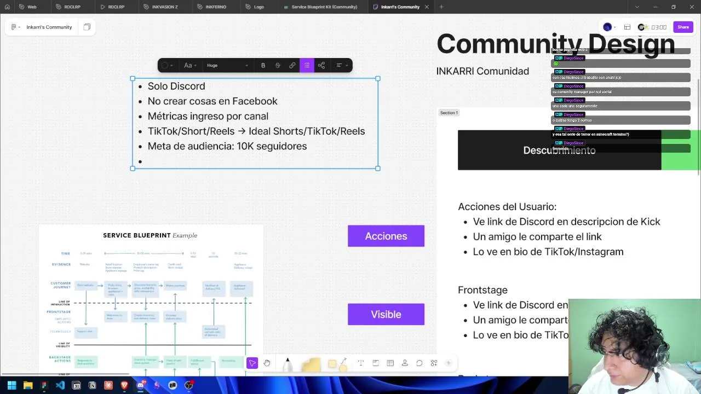This screenshot has width=701, height=394.
Task: Open the Huge font size dropdown
Action: [x=227, y=65]
